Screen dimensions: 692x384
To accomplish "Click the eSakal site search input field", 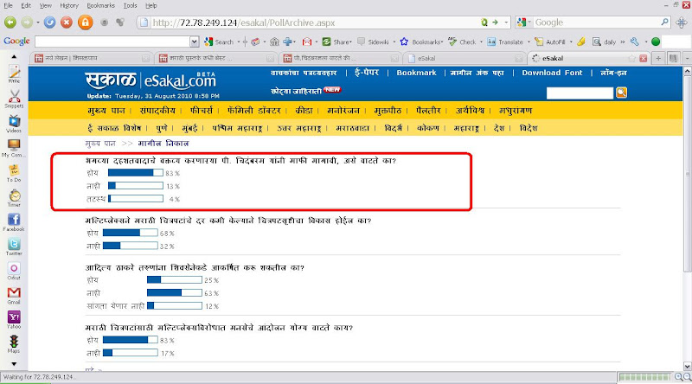I will [x=580, y=93].
